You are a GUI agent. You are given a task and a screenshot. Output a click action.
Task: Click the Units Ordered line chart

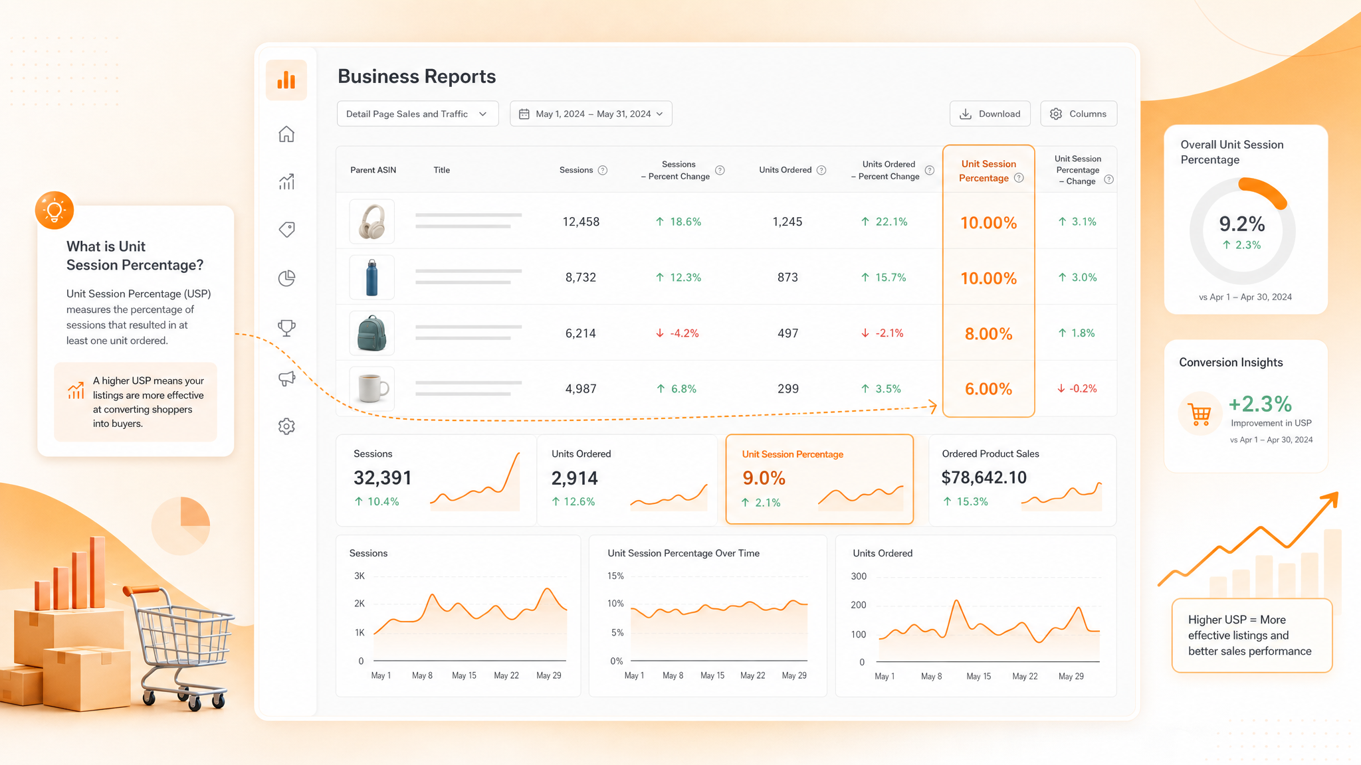(976, 616)
